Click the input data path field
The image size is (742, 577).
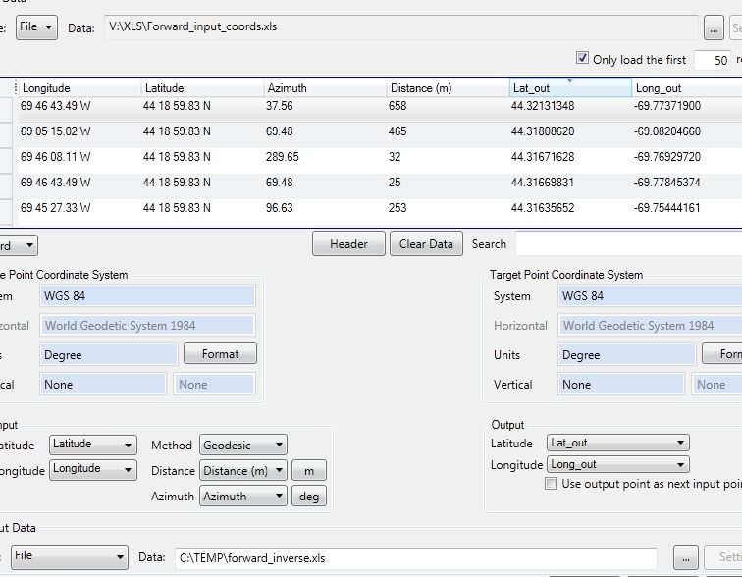tap(401, 26)
